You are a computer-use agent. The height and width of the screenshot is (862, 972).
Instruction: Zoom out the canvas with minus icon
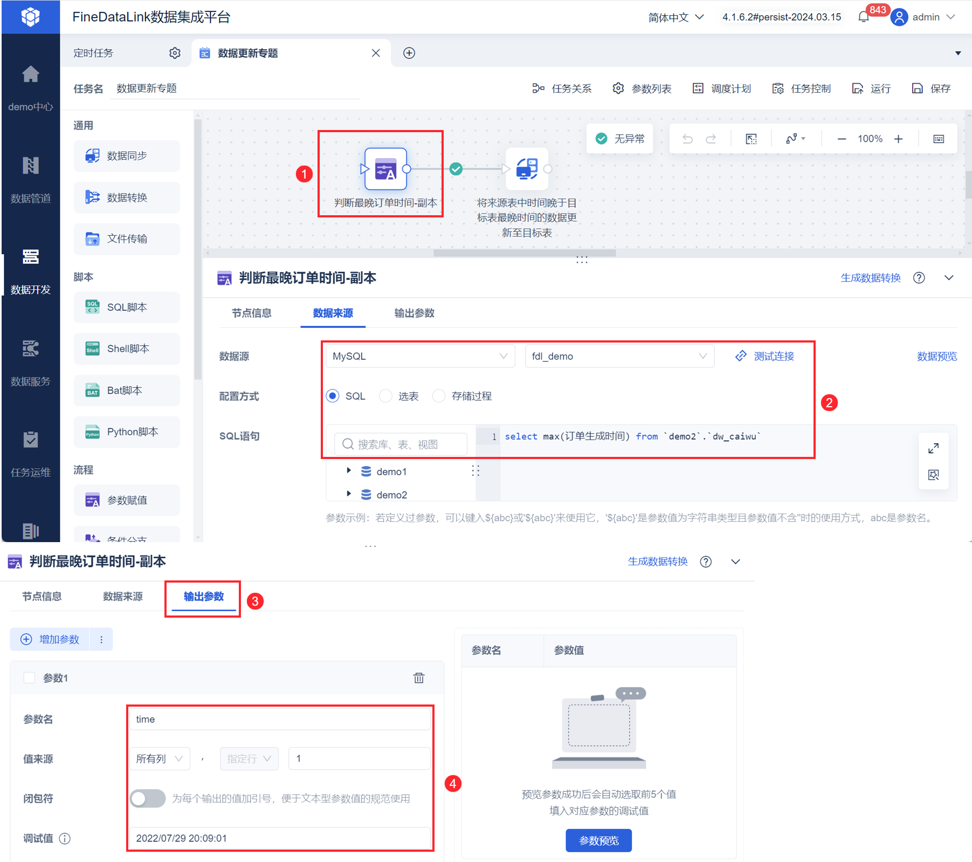[x=842, y=139]
